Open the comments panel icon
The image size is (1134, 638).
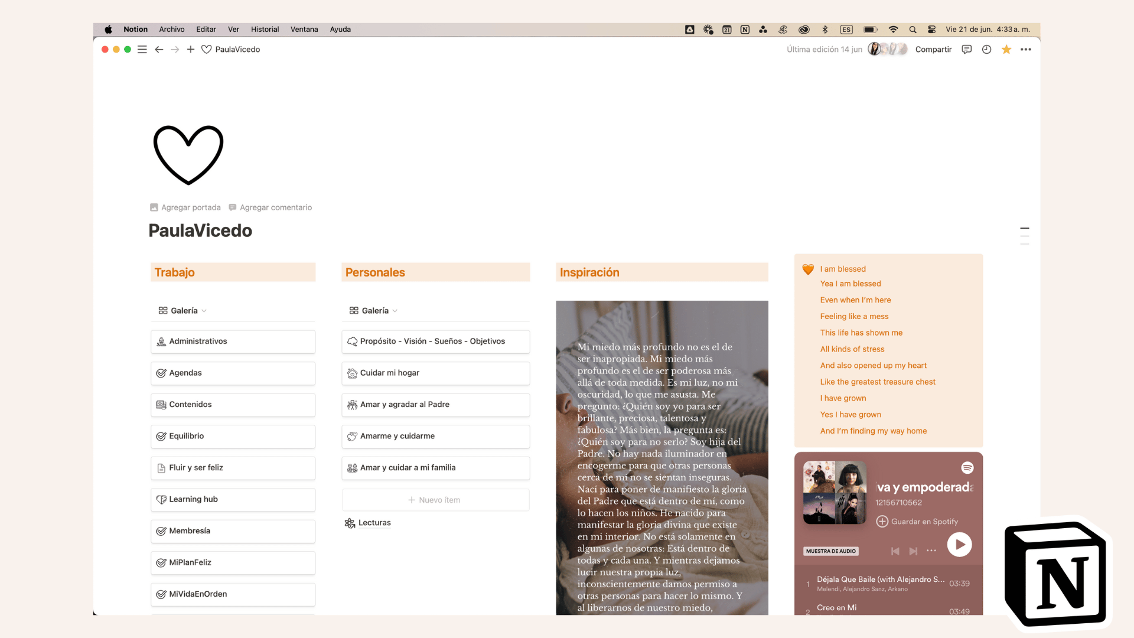(966, 50)
